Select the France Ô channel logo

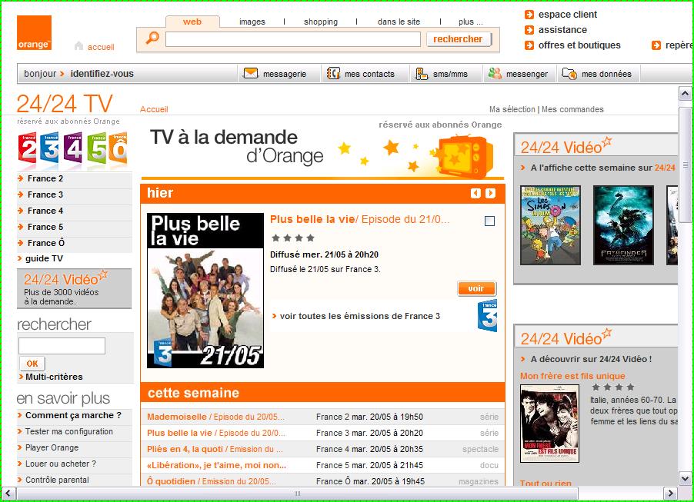coord(118,149)
